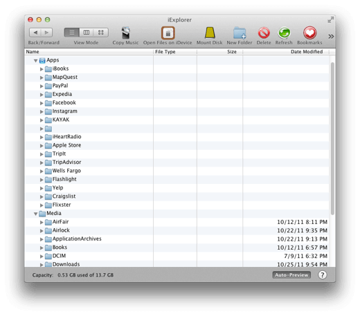Select the Downloads folder row
Viewport: 360px width, 316px height.
click(177, 264)
